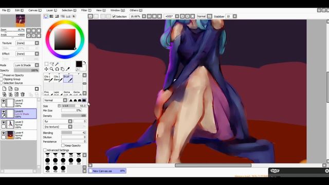The image size is (329, 185).
Task: Click the brush Size slider
Action: coord(74,106)
